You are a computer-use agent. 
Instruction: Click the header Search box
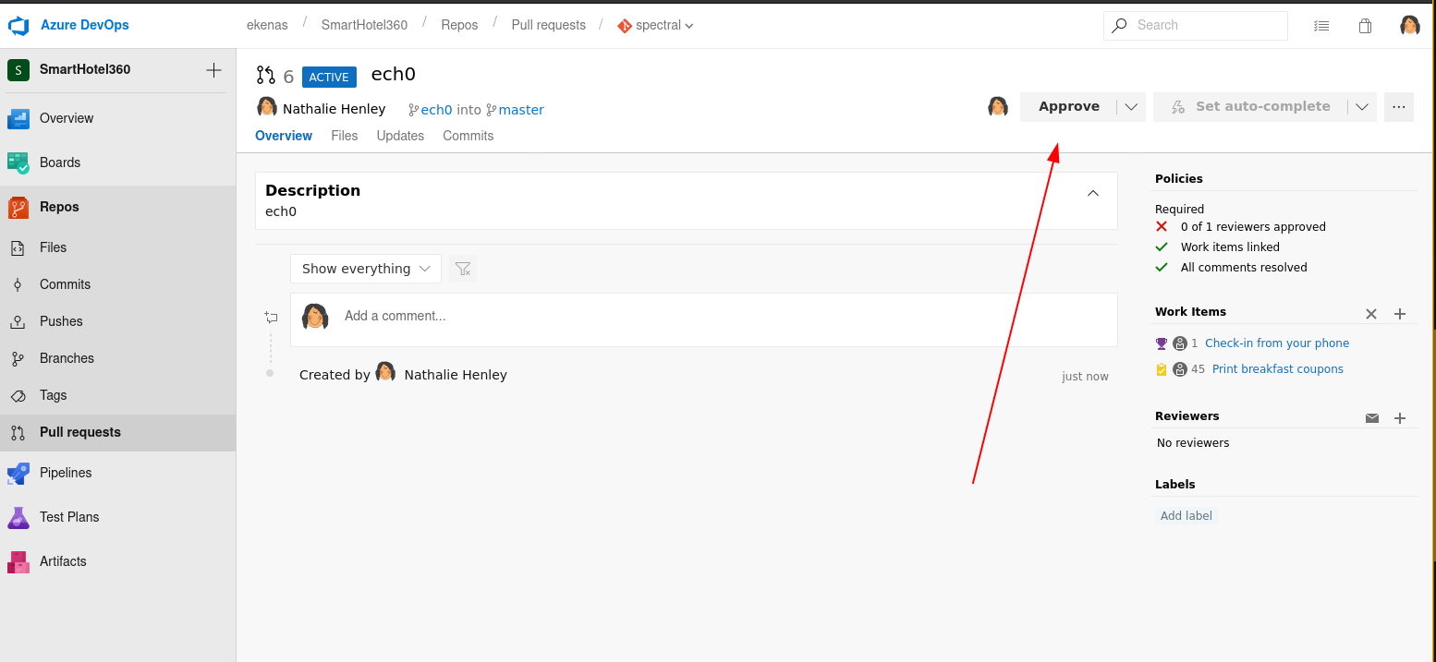click(x=1195, y=26)
